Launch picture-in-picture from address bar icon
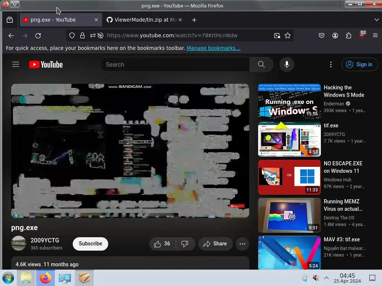The width and height of the screenshot is (382, 286). tap(277, 35)
